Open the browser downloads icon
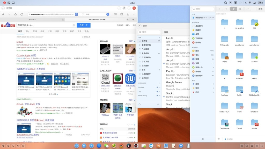This screenshot has height=149, width=265. click(128, 14)
